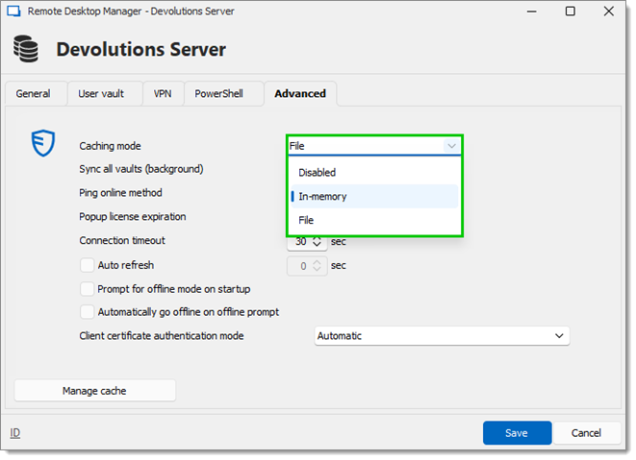The height and width of the screenshot is (460, 636).
Task: Close the Devolutions Server window
Action: [609, 12]
